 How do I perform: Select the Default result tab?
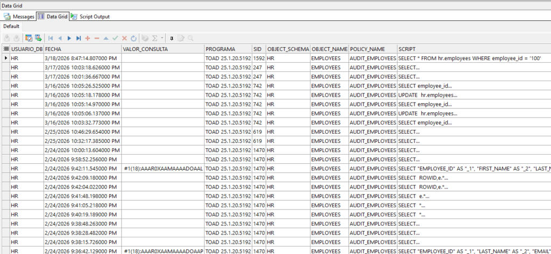(11, 26)
